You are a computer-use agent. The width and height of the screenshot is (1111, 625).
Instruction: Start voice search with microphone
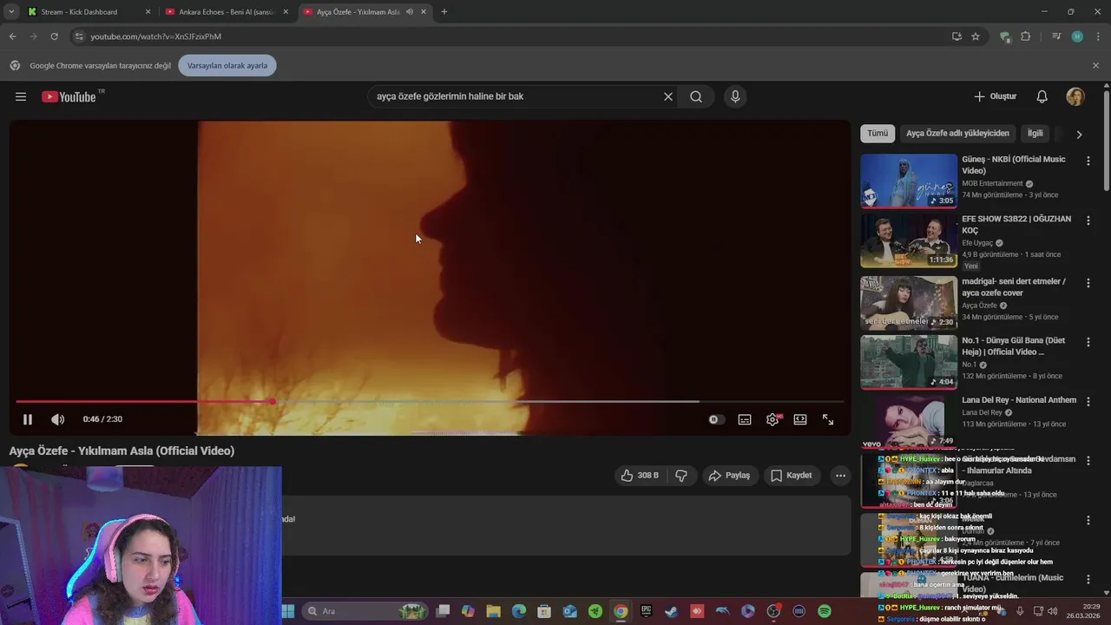pos(735,96)
